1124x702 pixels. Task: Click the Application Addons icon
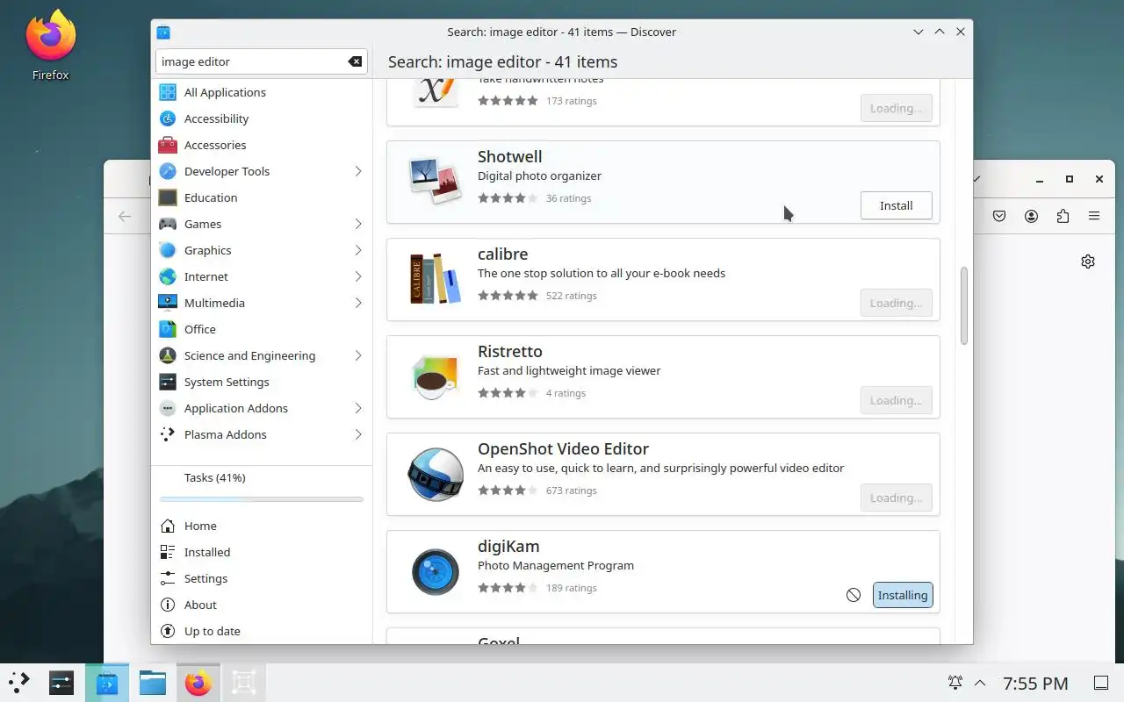tap(167, 408)
